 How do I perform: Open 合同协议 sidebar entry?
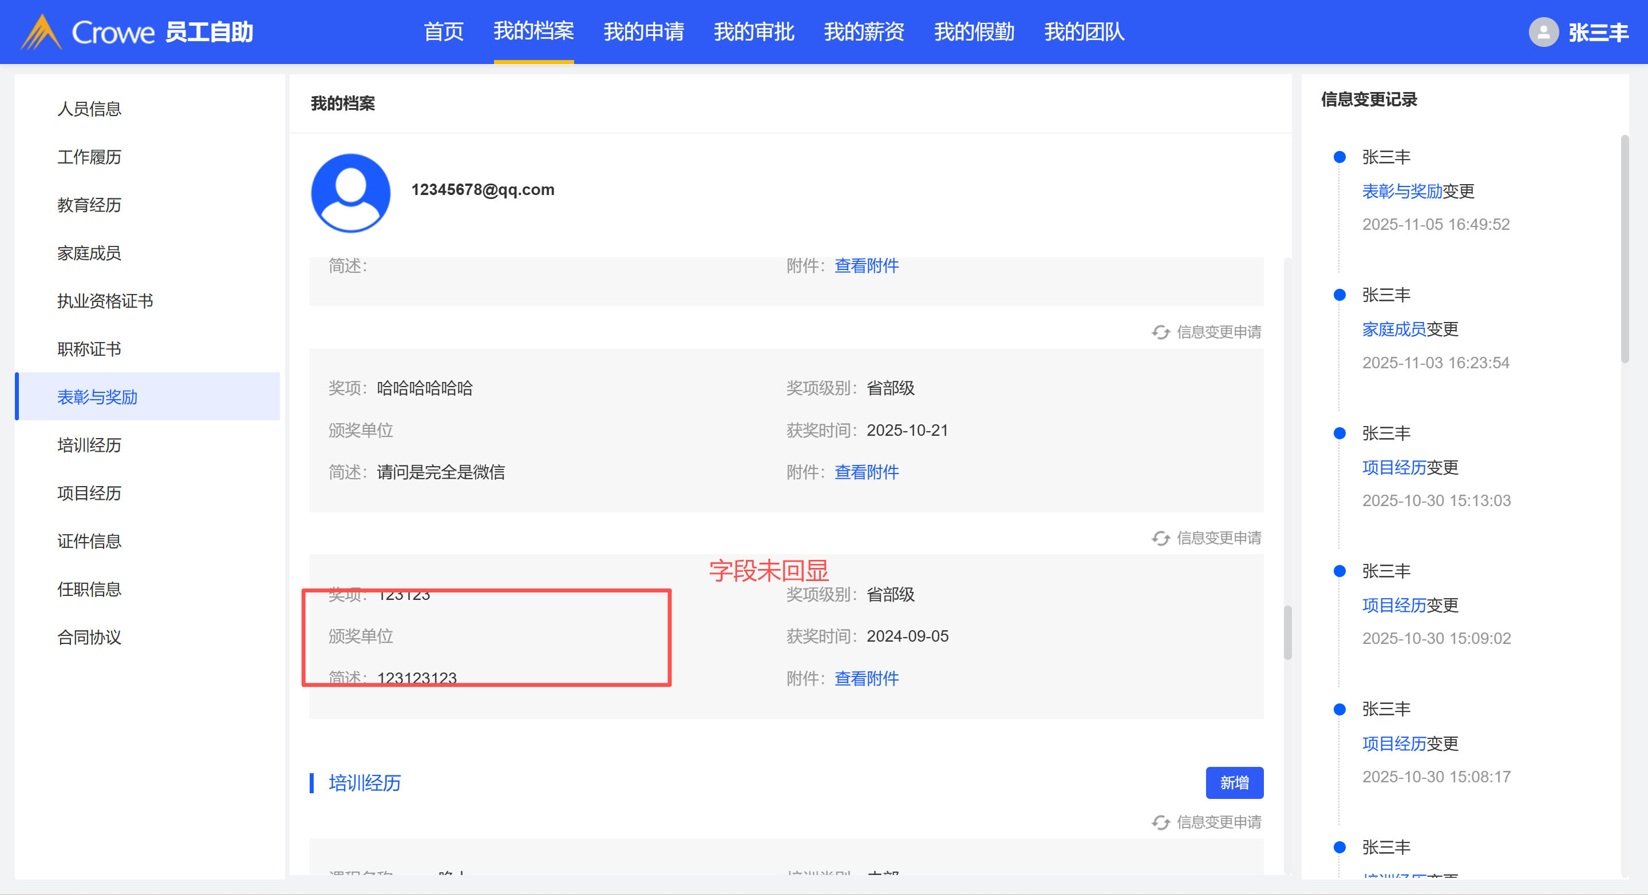coord(89,638)
